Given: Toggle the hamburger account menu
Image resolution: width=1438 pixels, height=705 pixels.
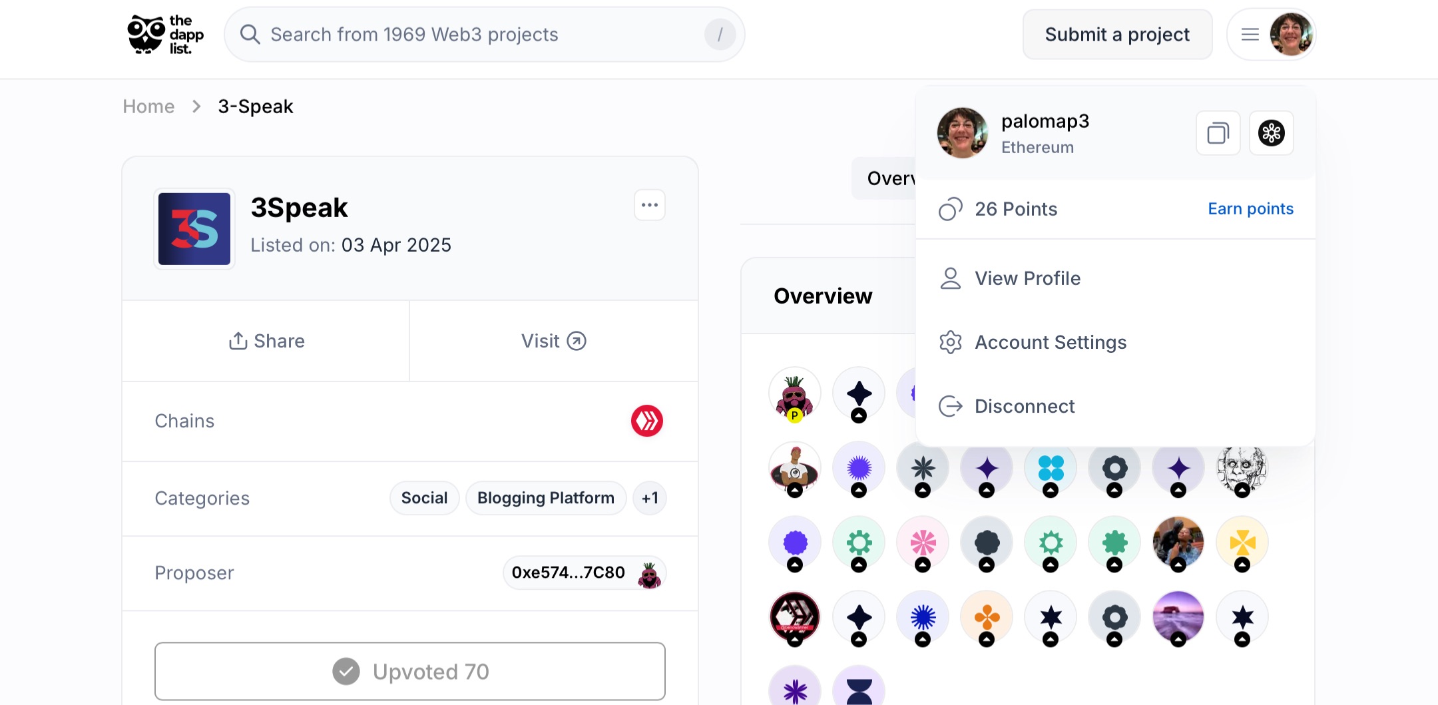Looking at the screenshot, I should 1250,35.
